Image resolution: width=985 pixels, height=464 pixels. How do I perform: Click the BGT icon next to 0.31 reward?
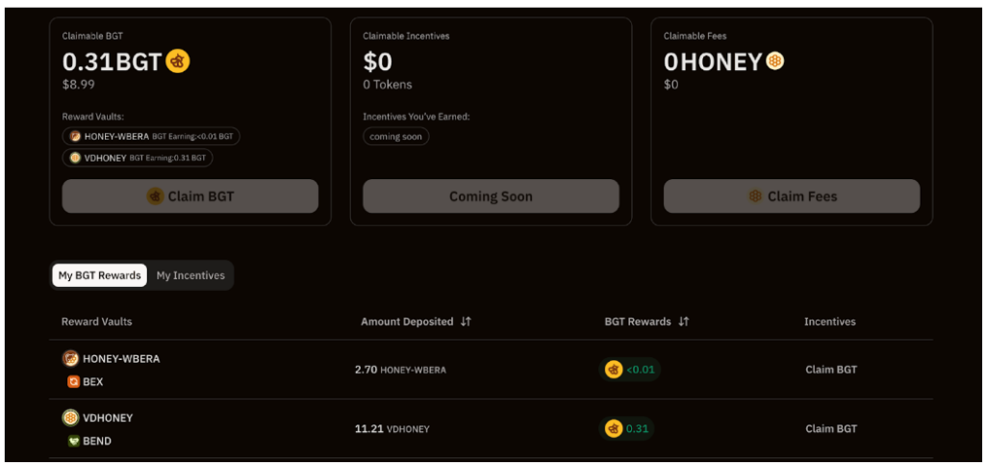614,428
